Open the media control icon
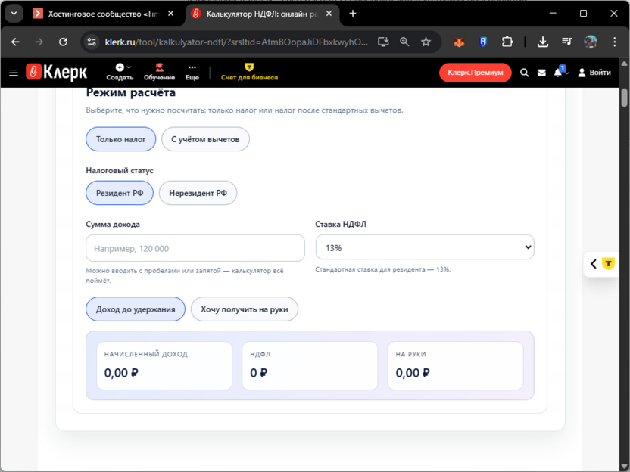Screen dimensions: 630x472 click(x=567, y=42)
